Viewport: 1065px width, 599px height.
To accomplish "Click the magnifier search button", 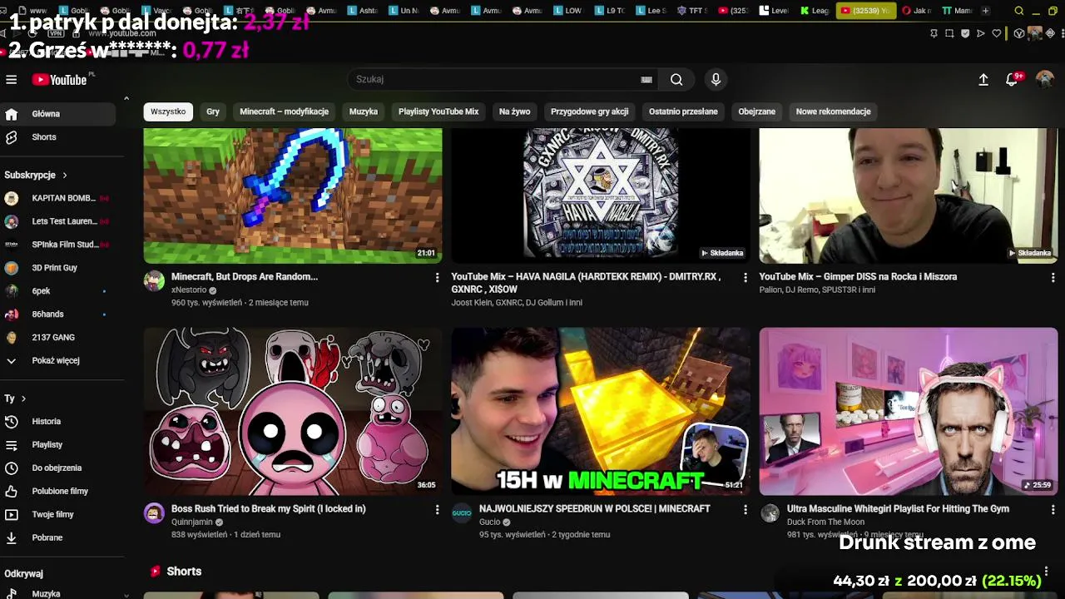I will [676, 79].
